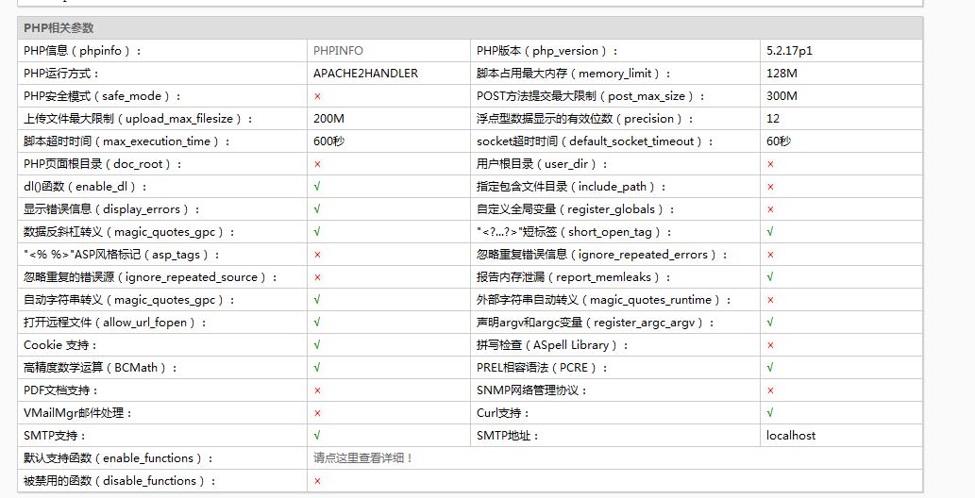Click the red cross for ASpell Library

pos(770,345)
